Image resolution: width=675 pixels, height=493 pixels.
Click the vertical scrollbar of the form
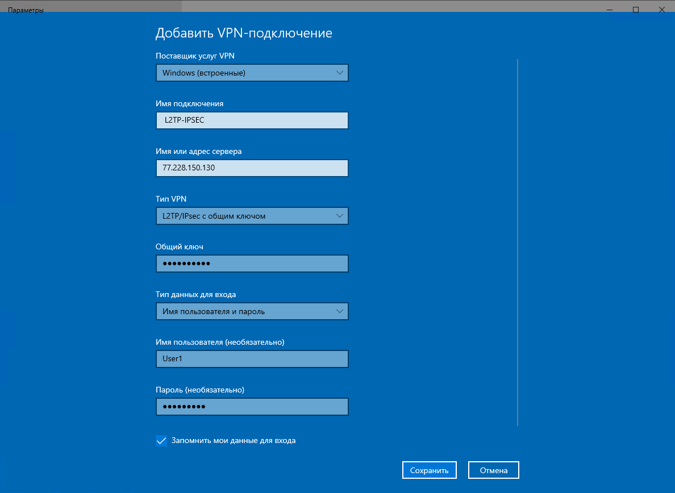pyautogui.click(x=518, y=243)
